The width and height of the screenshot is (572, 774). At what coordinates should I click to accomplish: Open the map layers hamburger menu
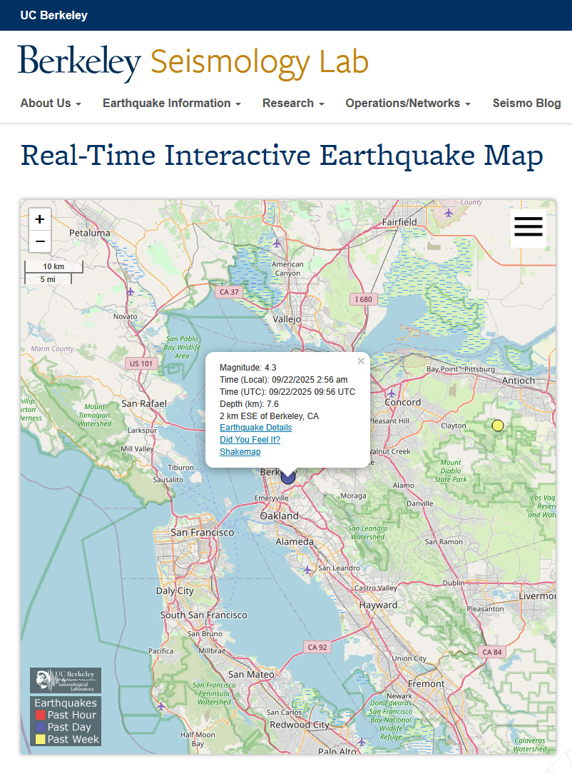528,228
